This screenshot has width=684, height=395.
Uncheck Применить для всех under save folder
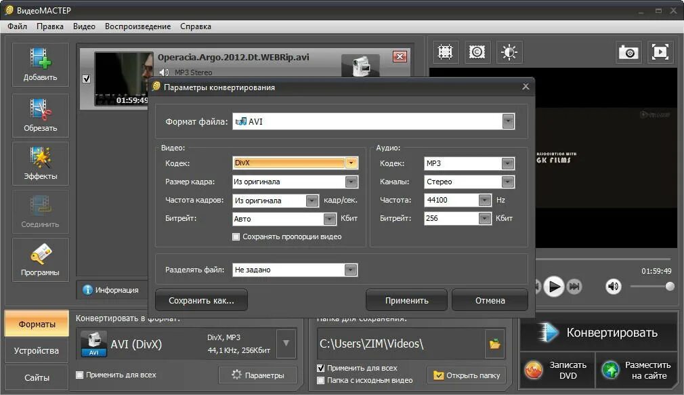pos(320,368)
